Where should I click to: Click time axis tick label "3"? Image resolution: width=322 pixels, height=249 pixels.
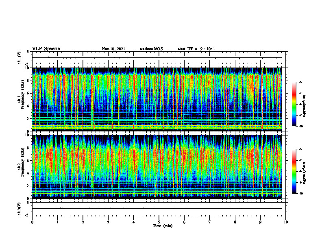pyautogui.click(x=108, y=222)
